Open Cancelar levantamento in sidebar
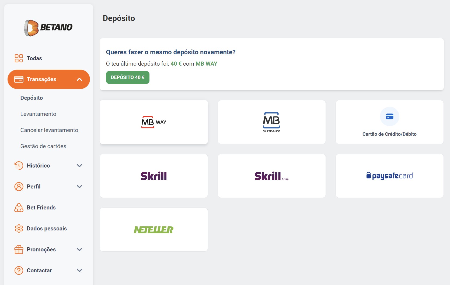Image resolution: width=450 pixels, height=285 pixels. [x=49, y=130]
